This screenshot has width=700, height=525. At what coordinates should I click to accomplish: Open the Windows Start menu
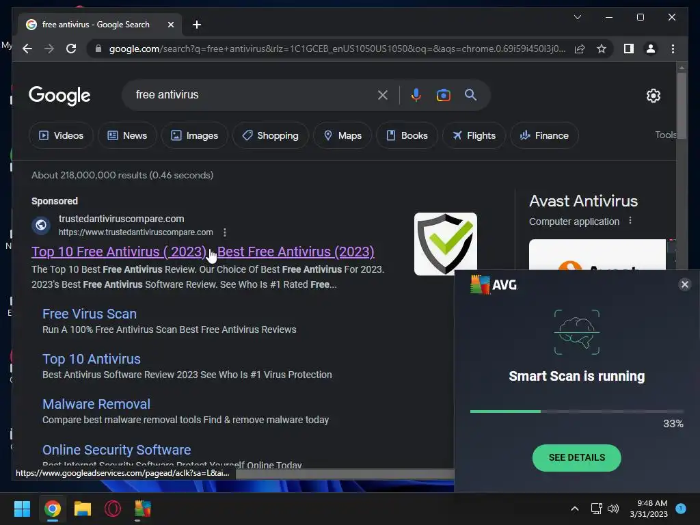(22, 509)
